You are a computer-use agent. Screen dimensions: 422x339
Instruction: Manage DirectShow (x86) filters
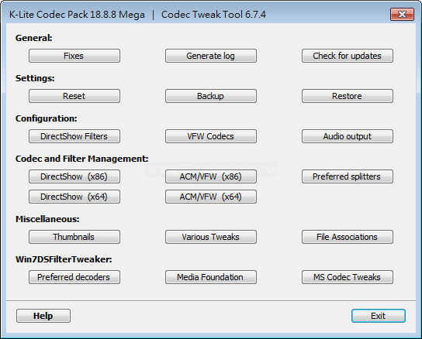pos(74,176)
